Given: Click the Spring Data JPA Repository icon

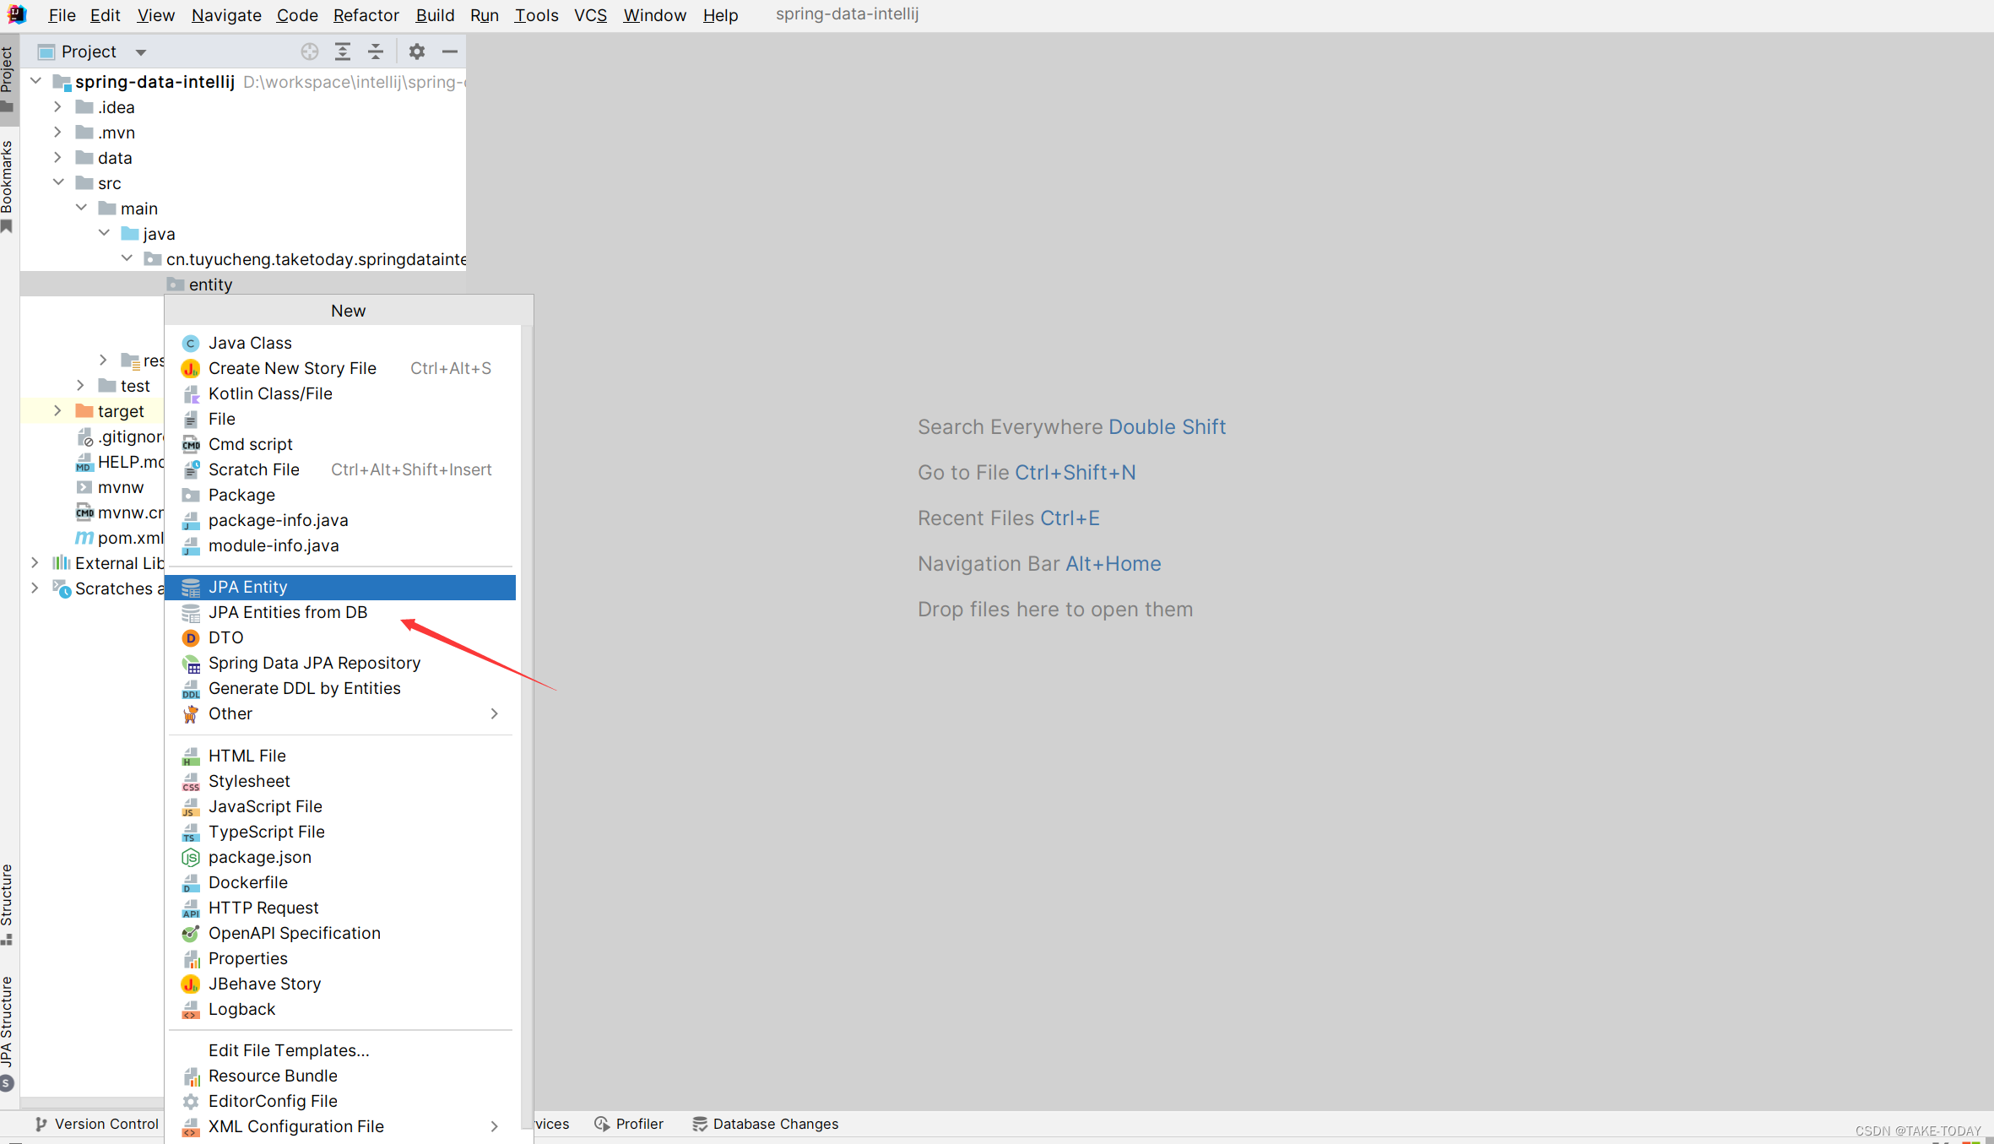Looking at the screenshot, I should click(x=191, y=664).
